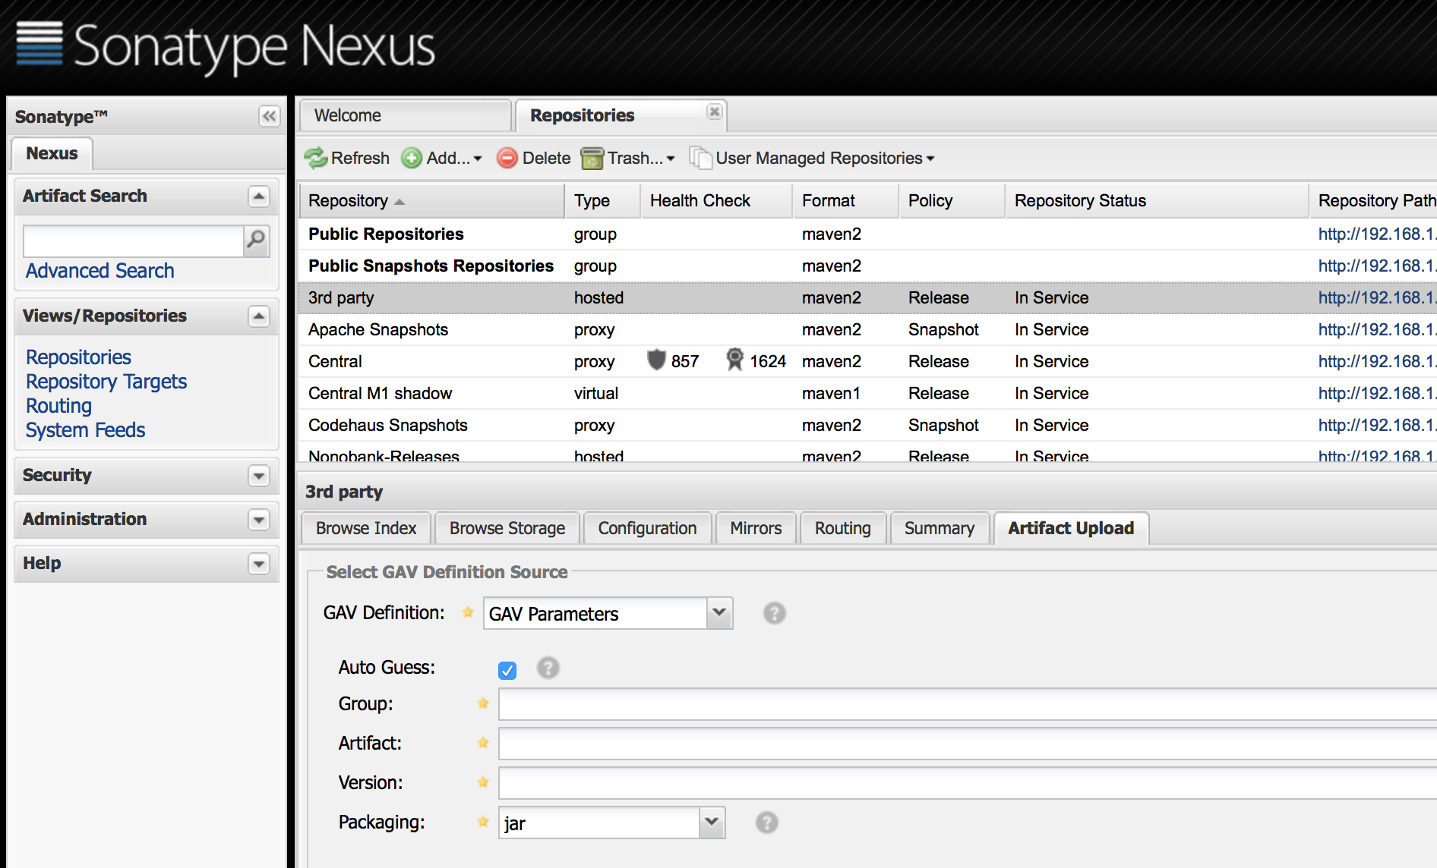This screenshot has width=1437, height=868.
Task: Click the artifact search input field
Action: (x=134, y=241)
